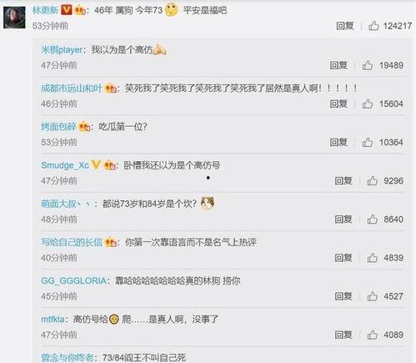416x363 pixels.
Task: Click thumbs-up beside 10364 likes
Action: click(367, 142)
